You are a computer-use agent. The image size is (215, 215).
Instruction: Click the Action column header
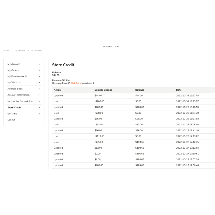pos(57,90)
